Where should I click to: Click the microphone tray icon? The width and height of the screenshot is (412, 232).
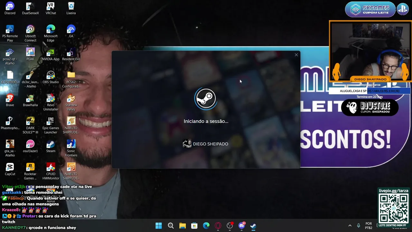(x=359, y=226)
